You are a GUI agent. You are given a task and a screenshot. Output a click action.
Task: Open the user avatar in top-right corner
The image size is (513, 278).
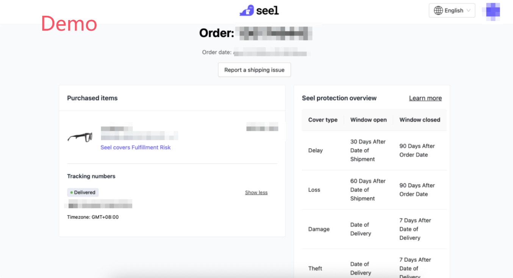click(493, 11)
